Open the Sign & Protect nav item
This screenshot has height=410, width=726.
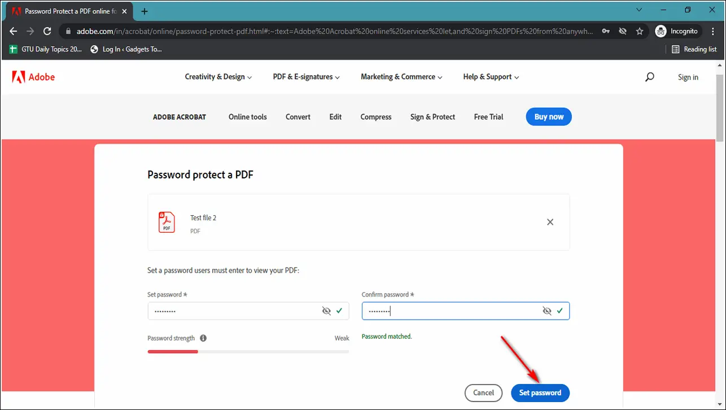pyautogui.click(x=432, y=117)
